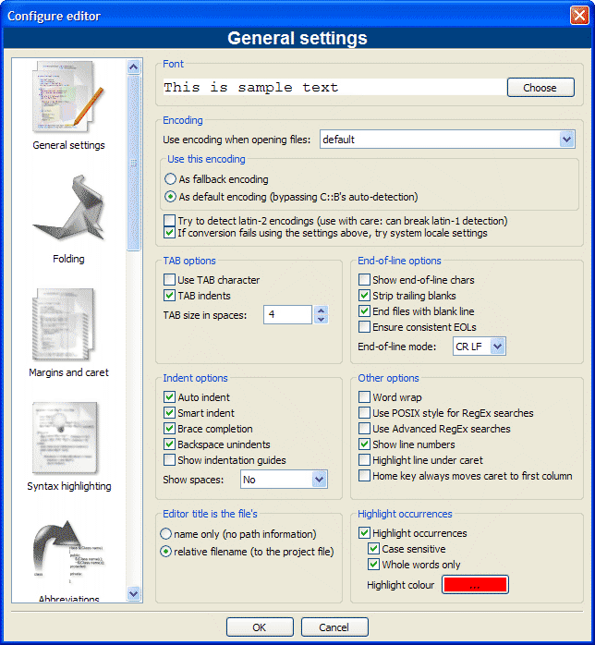Viewport: 595px width, 645px height.
Task: Enable the Use TAB character checkbox
Action: (170, 280)
